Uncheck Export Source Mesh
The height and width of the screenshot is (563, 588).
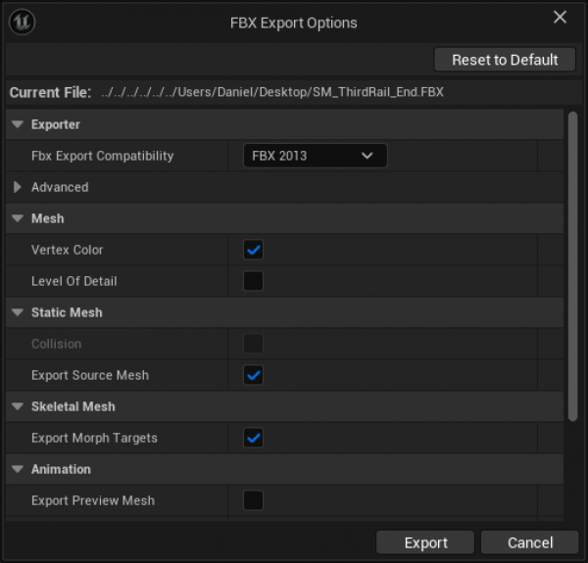[254, 375]
